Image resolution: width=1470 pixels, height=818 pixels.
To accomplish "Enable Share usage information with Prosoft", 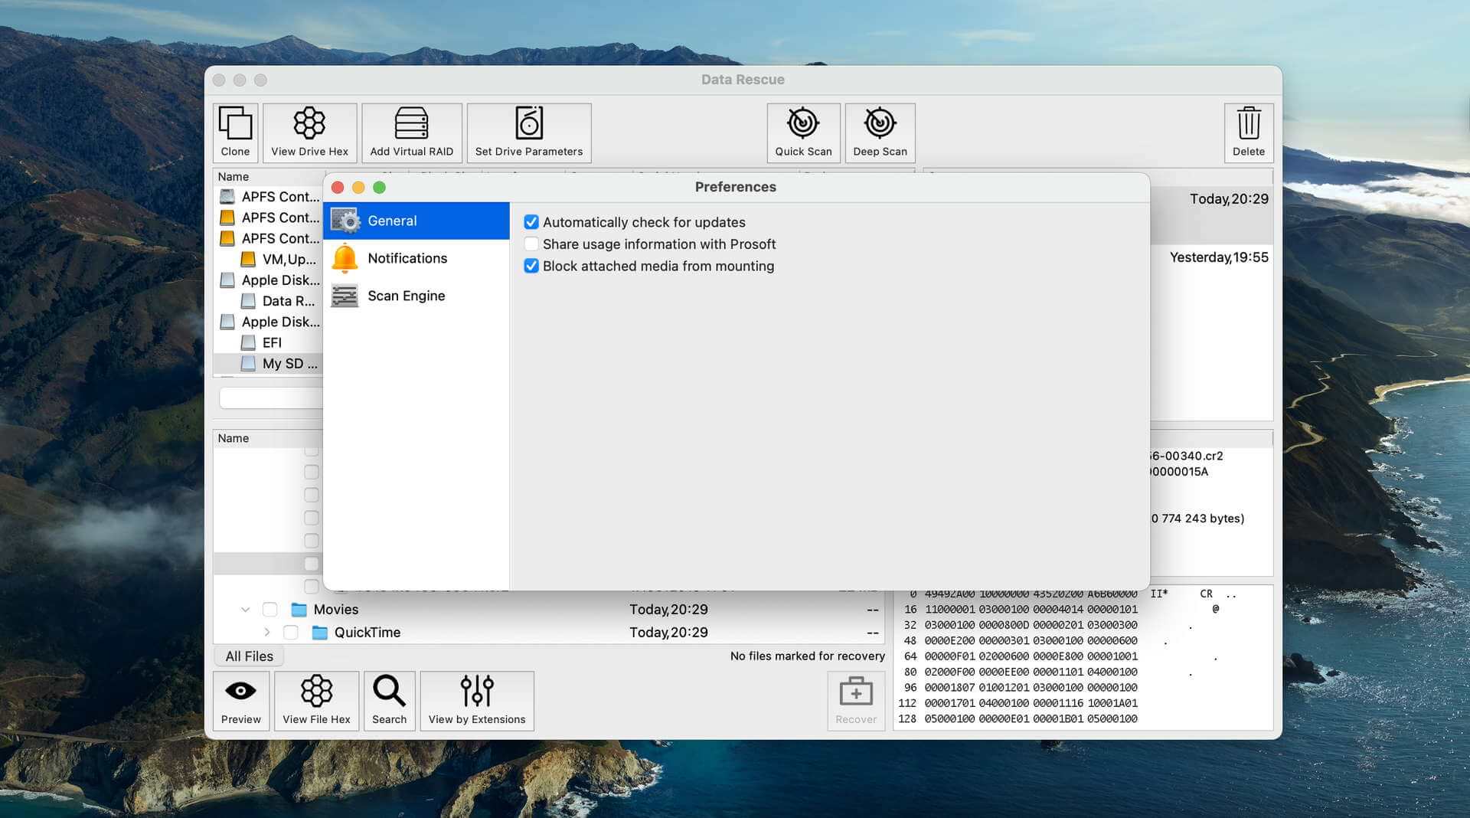I will [531, 244].
